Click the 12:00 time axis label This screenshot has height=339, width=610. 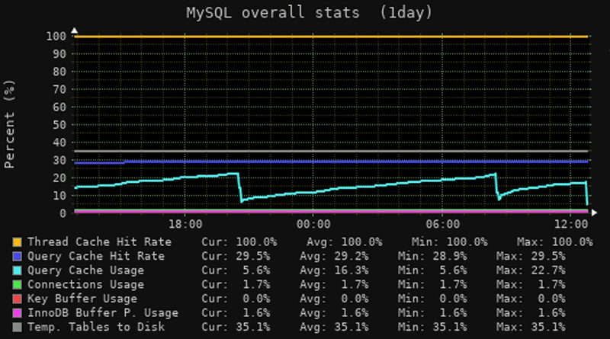[571, 224]
